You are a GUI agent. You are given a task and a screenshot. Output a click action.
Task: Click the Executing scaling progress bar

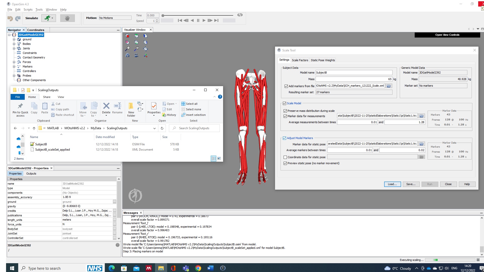pos(450,260)
